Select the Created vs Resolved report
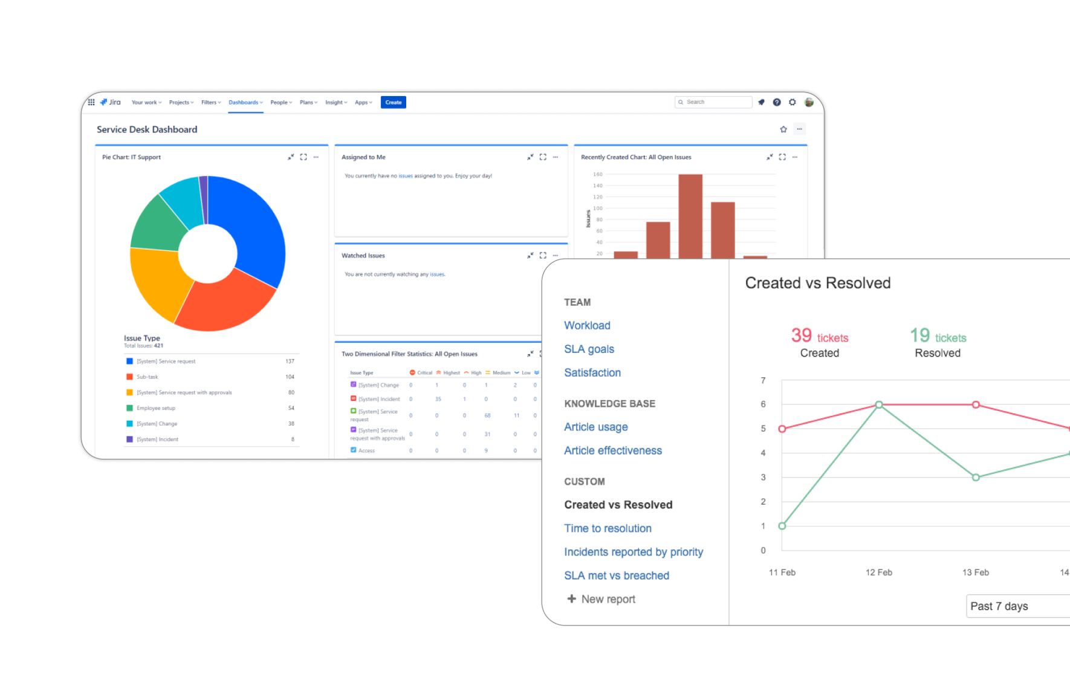This screenshot has width=1070, height=689. [618, 505]
